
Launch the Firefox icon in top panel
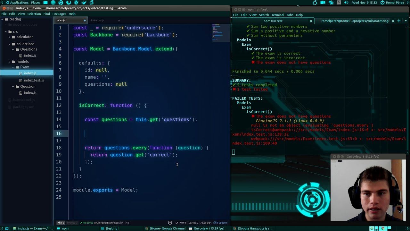point(69,3)
